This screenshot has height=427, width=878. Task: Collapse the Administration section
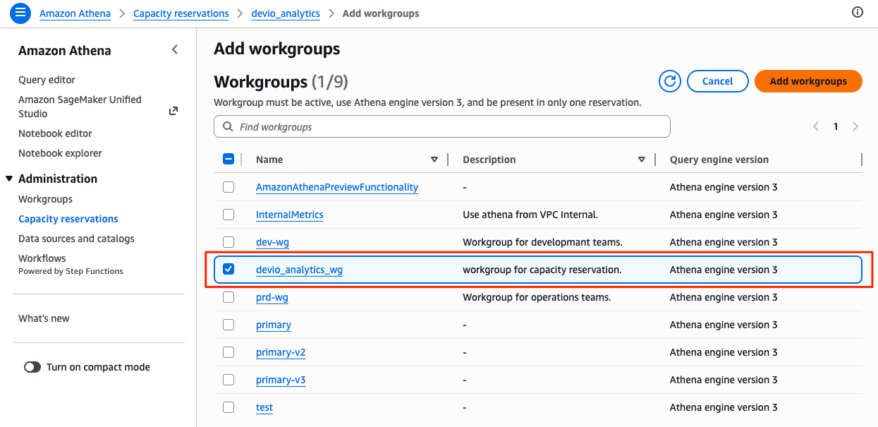click(x=9, y=179)
